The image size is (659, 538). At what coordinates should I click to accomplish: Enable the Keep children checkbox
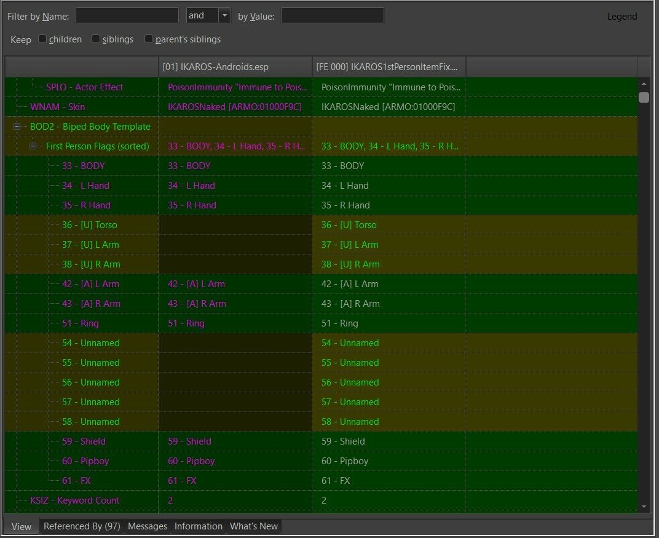[42, 39]
